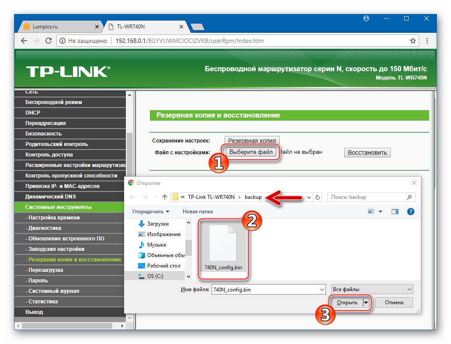451x344 pixels.
Task: Open Все файлы file type dropdown
Action: tap(372, 289)
